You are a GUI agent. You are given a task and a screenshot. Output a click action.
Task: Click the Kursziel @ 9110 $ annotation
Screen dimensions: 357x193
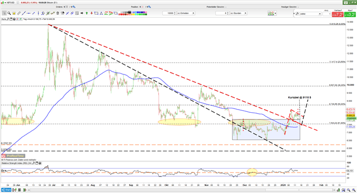pos(299,98)
